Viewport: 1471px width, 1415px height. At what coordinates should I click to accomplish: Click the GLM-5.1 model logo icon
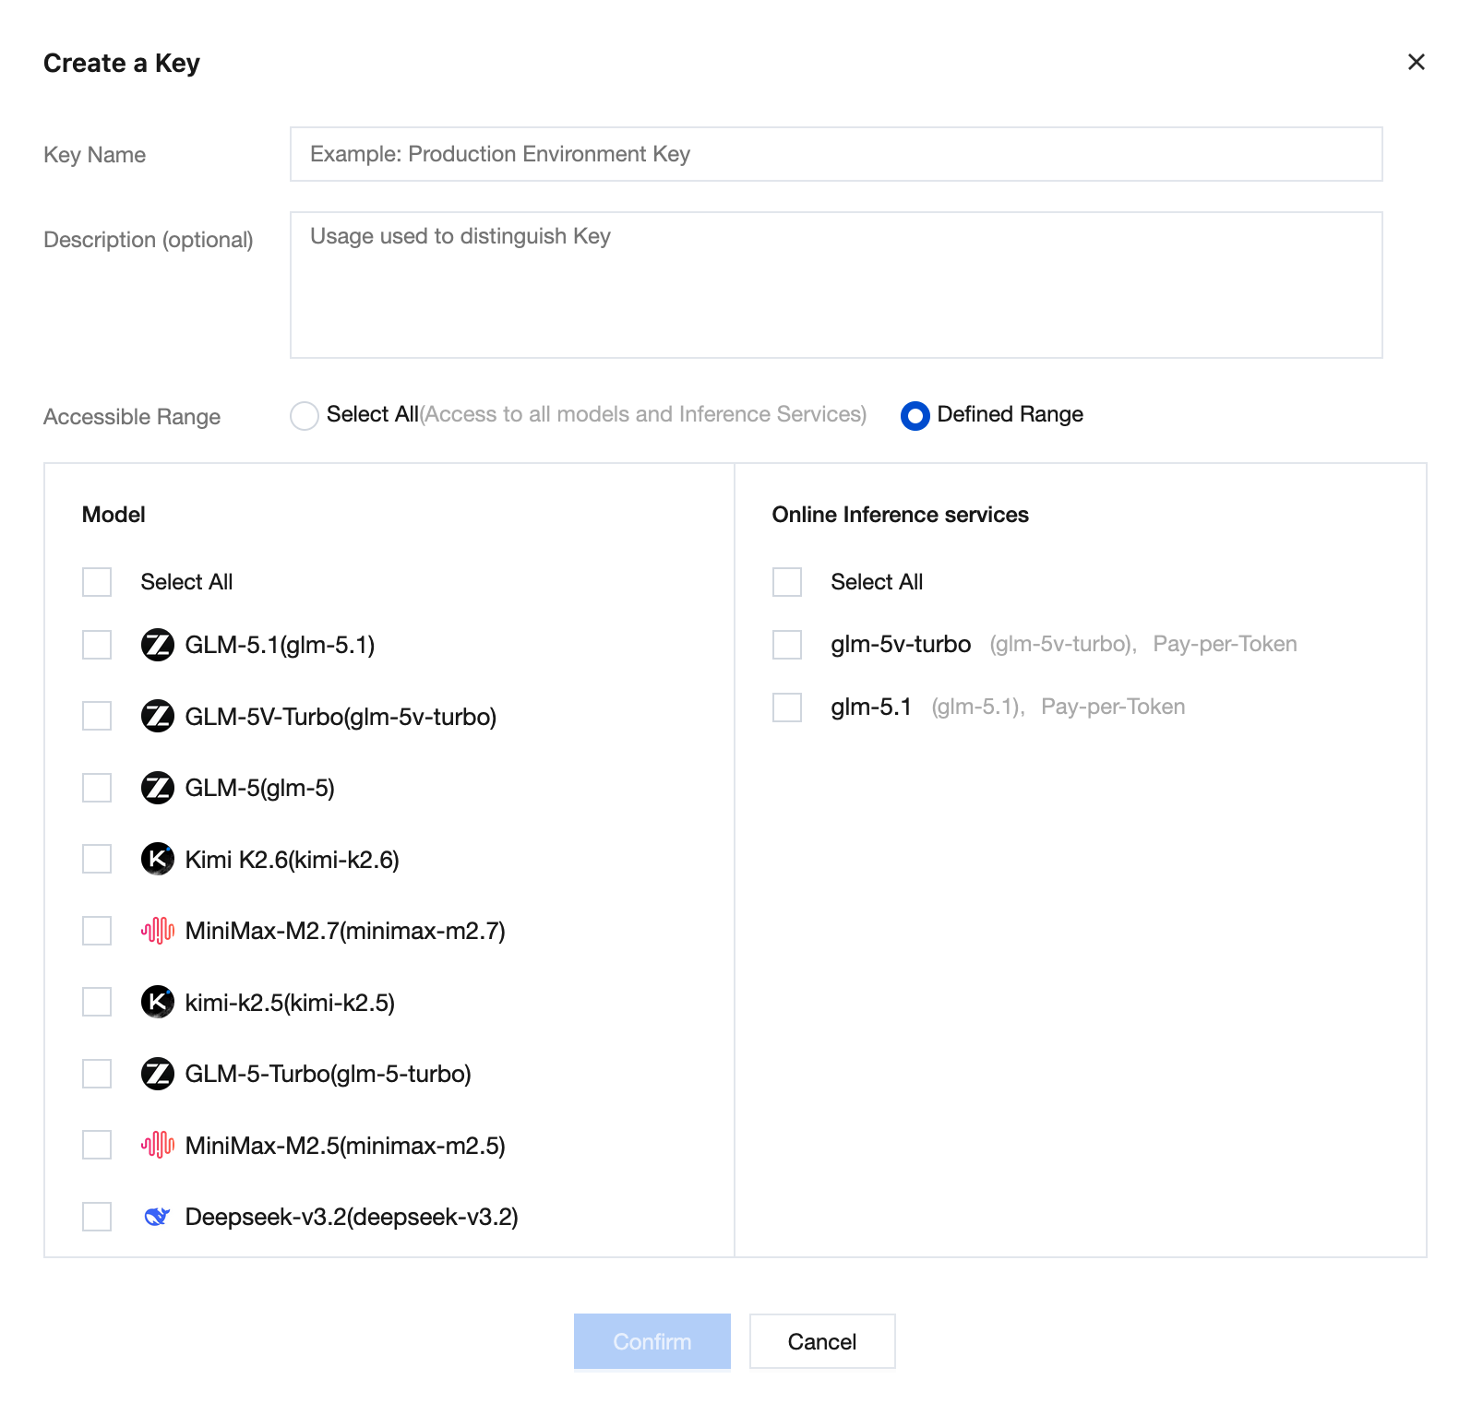pos(158,645)
